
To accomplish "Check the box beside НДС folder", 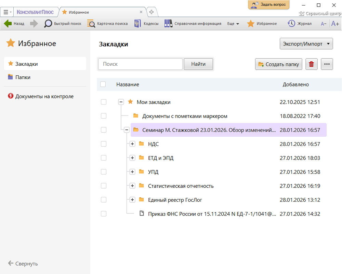I will (x=104, y=144).
